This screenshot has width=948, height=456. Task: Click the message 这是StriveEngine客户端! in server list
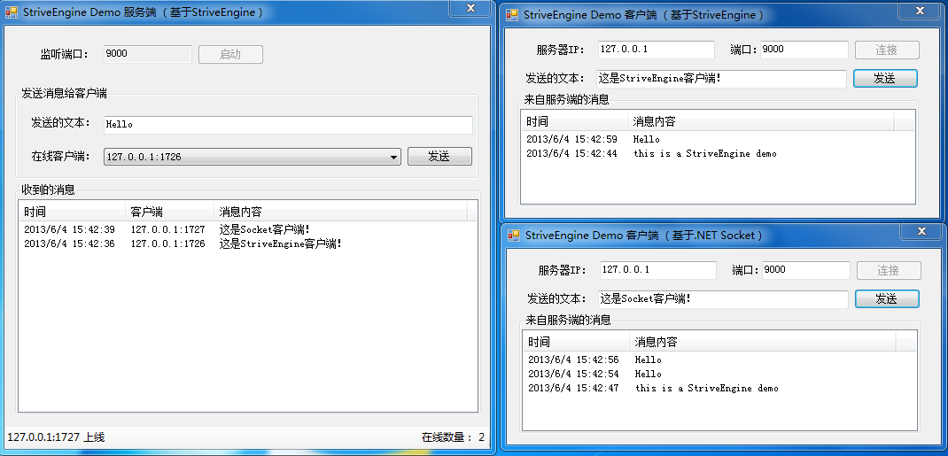pyautogui.click(x=281, y=244)
